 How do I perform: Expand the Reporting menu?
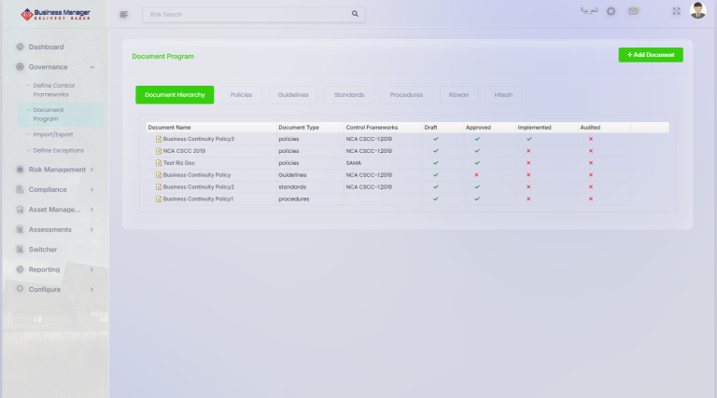click(x=91, y=269)
